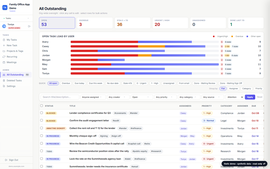The image size is (270, 169).
Task: Click the logout icon beside Toviya
Action: [x=29, y=26]
